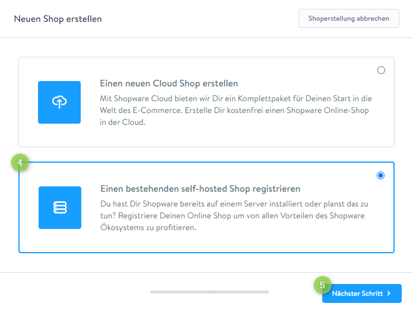The height and width of the screenshot is (313, 413).
Task: Click the self-hosted description paragraph
Action: (x=234, y=215)
